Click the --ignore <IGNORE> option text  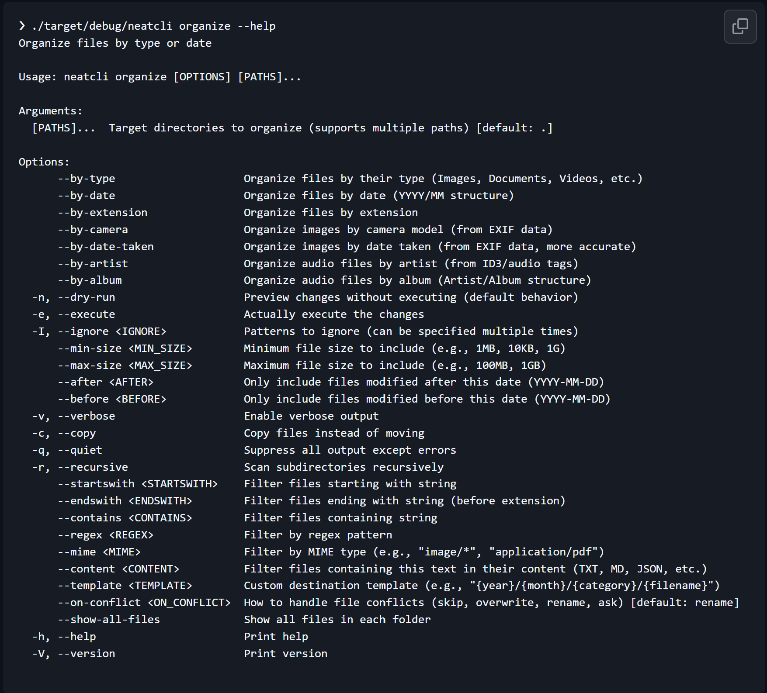pos(112,331)
